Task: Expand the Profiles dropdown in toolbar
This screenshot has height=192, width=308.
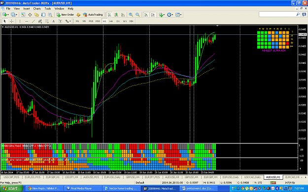Action: point(16,15)
